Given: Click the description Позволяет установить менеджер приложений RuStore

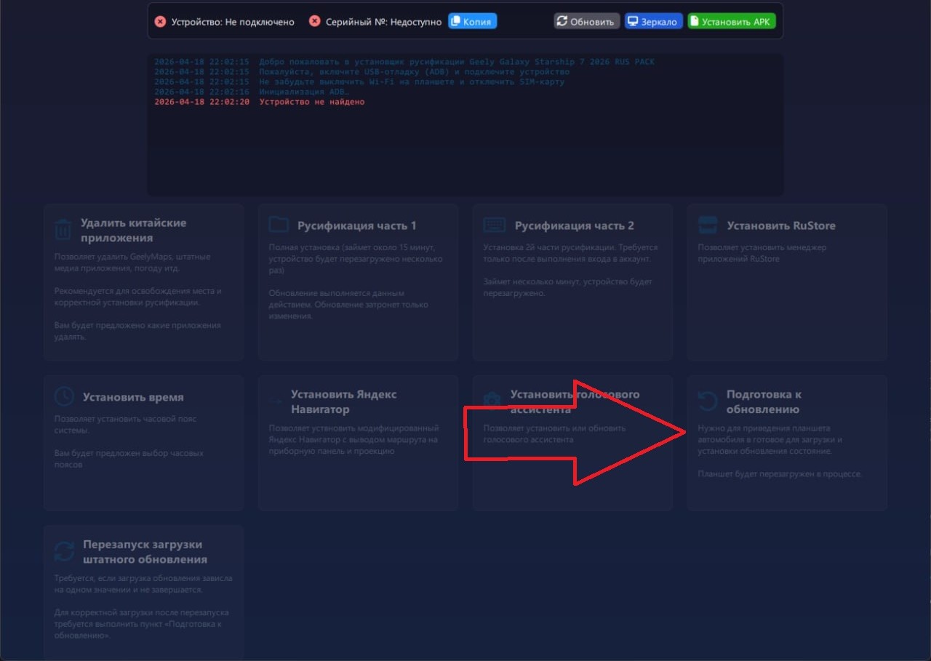Looking at the screenshot, I should (x=762, y=253).
